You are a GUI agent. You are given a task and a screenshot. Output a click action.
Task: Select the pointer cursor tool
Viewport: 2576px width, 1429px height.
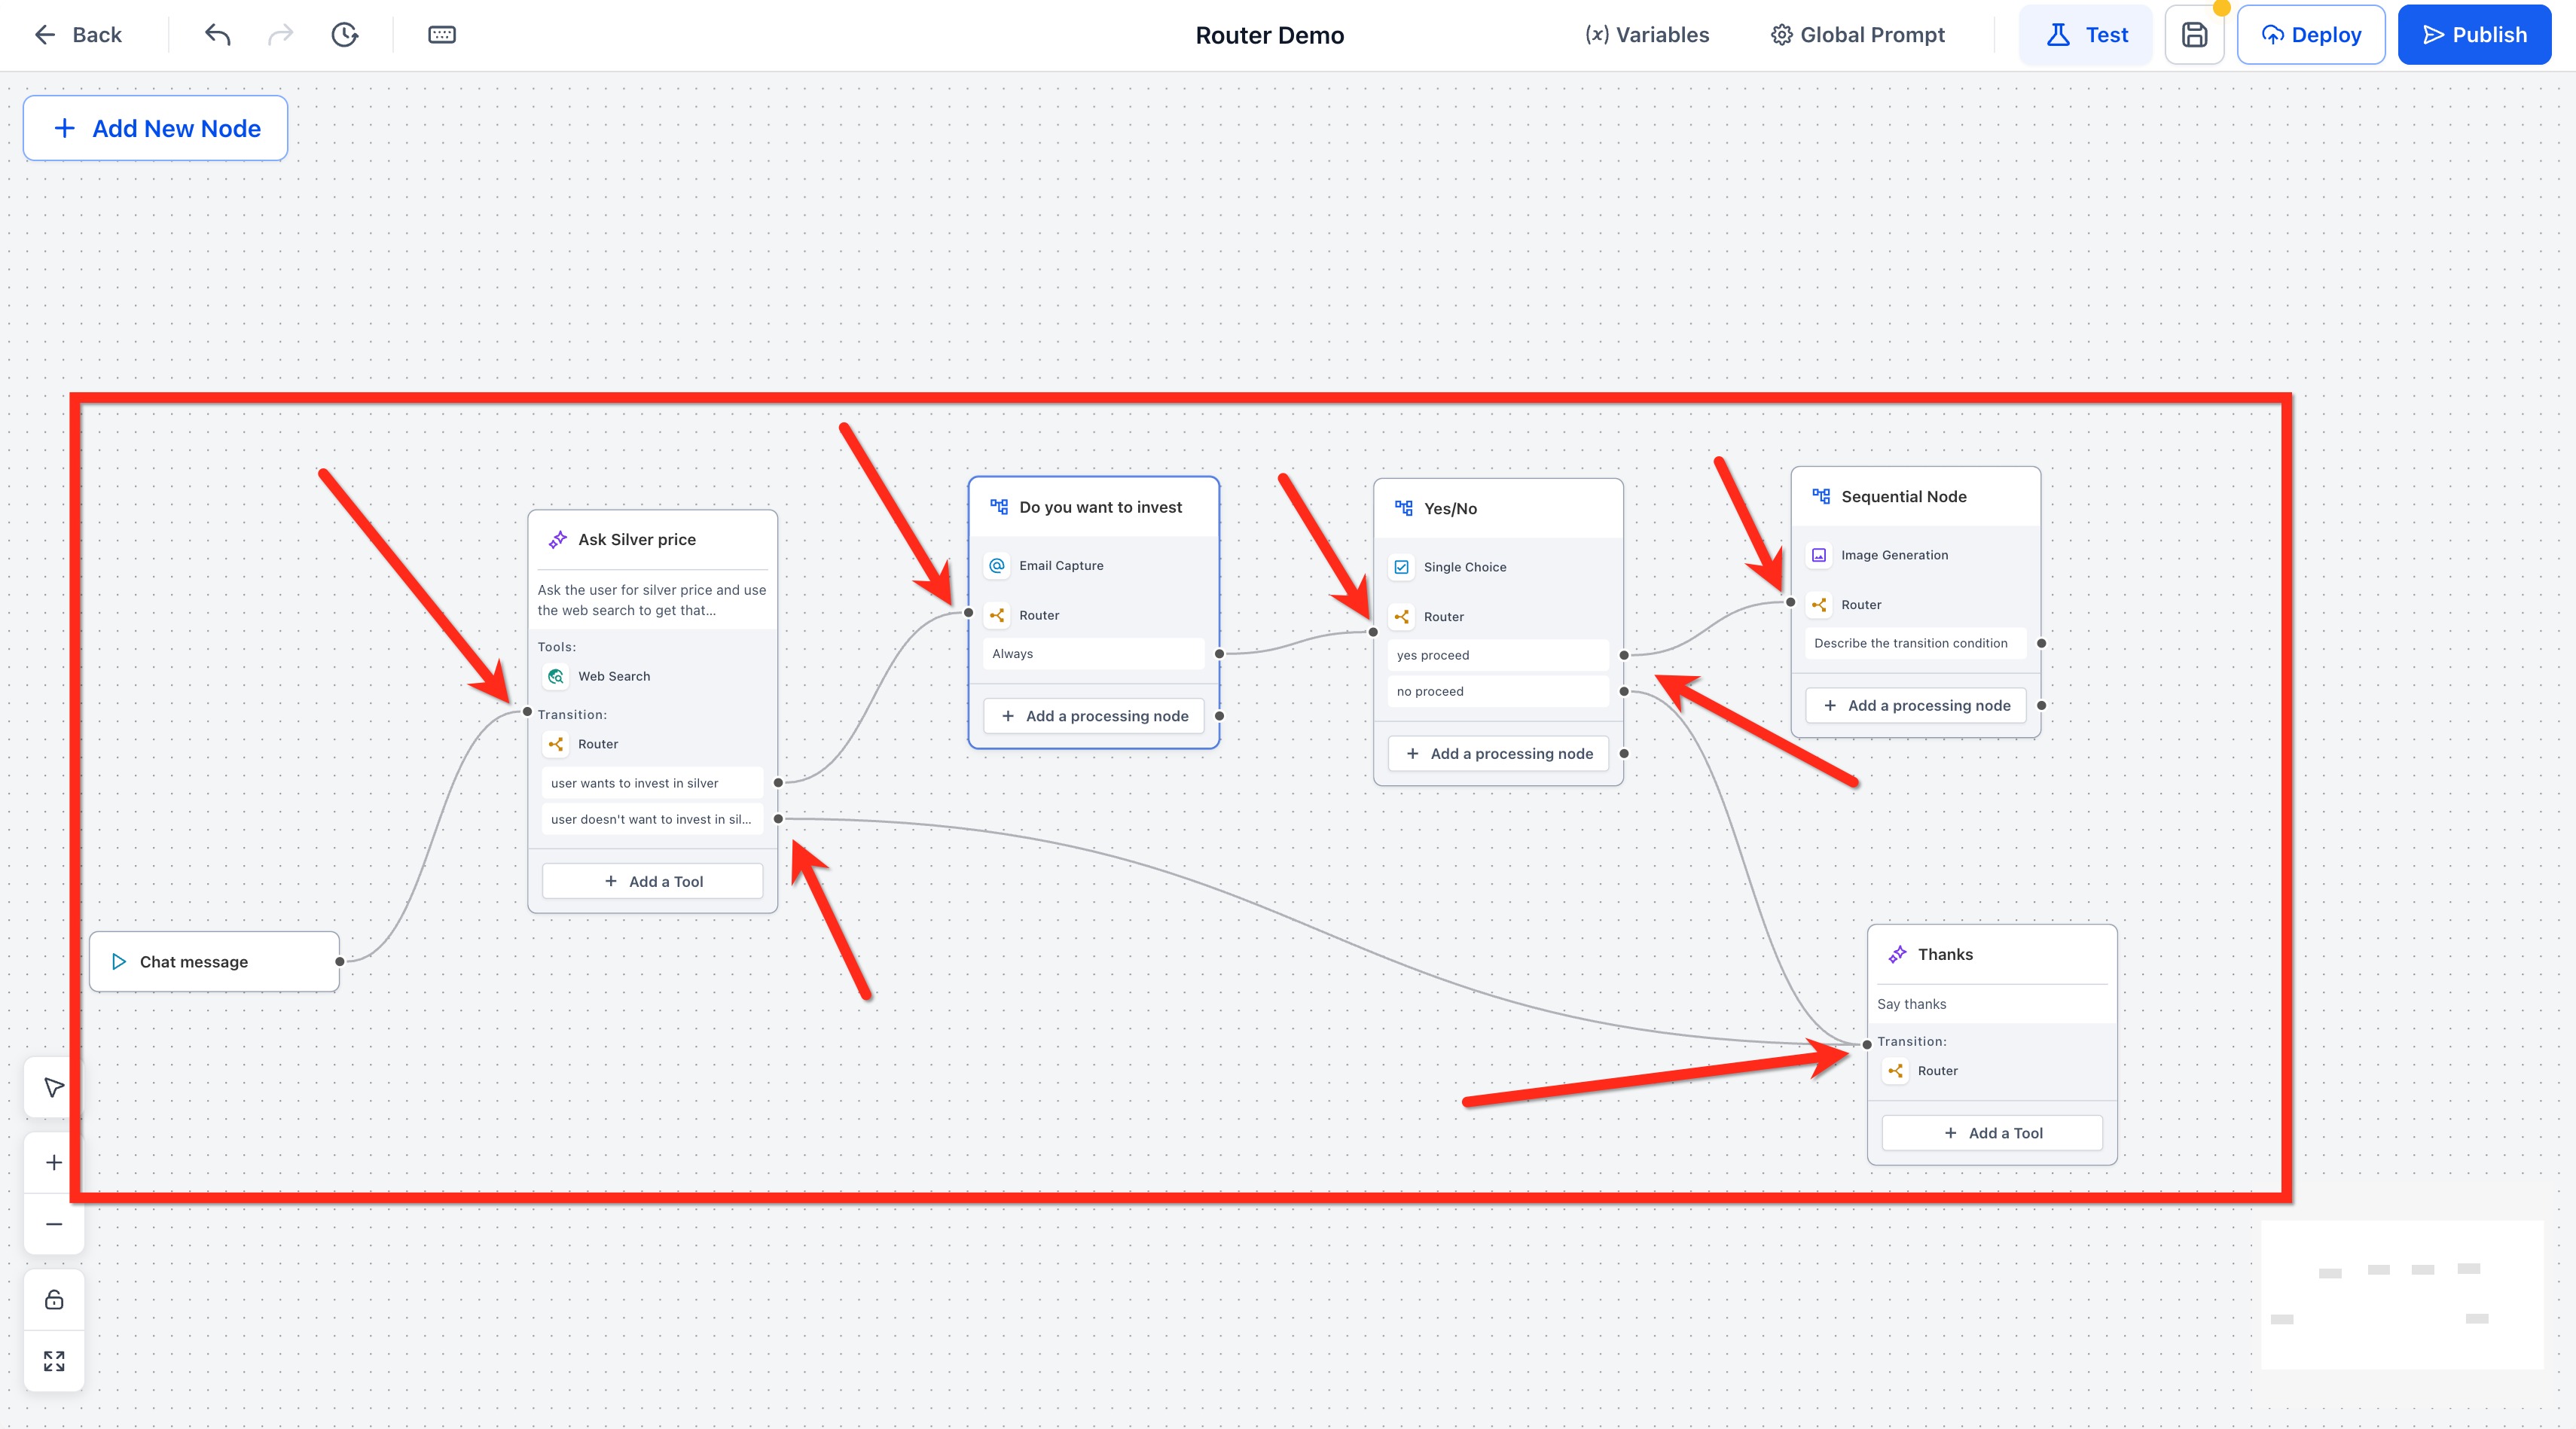click(54, 1087)
